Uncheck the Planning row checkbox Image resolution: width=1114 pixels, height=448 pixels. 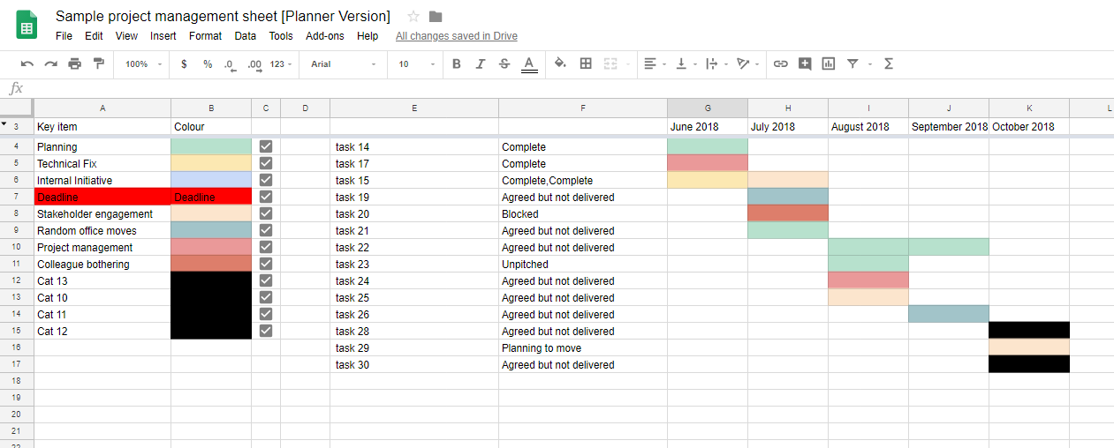tap(266, 147)
